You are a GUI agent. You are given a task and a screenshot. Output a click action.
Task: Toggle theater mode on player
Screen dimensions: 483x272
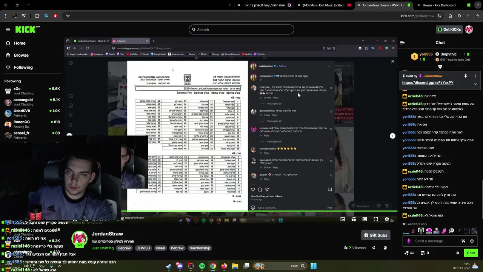point(365,219)
